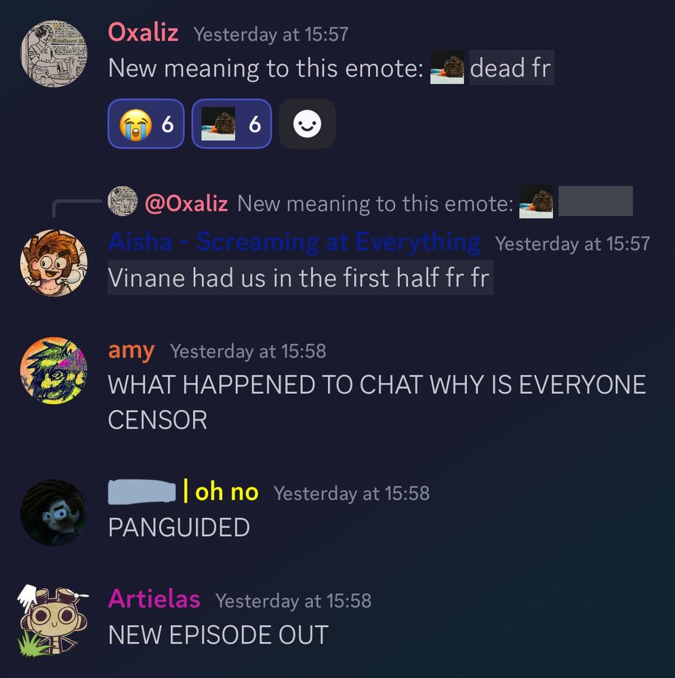
Task: Open the add reaction smiley picker
Action: pos(307,124)
